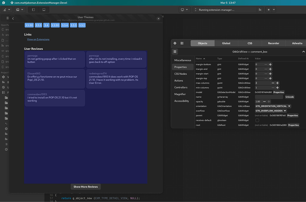The height and width of the screenshot is (202, 306).
Task: Switch to the Recorder tab
Action: click(x=273, y=43)
